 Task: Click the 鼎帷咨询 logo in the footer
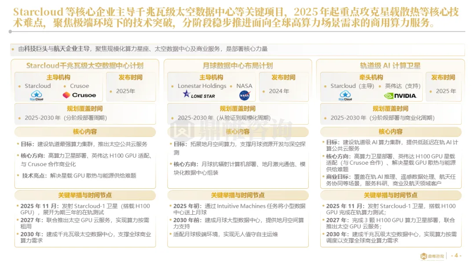(432, 256)
